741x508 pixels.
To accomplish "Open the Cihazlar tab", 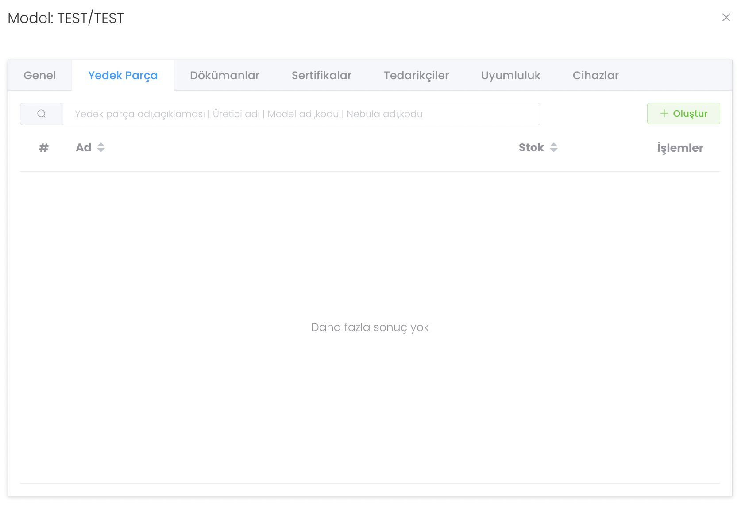I will click(x=596, y=75).
